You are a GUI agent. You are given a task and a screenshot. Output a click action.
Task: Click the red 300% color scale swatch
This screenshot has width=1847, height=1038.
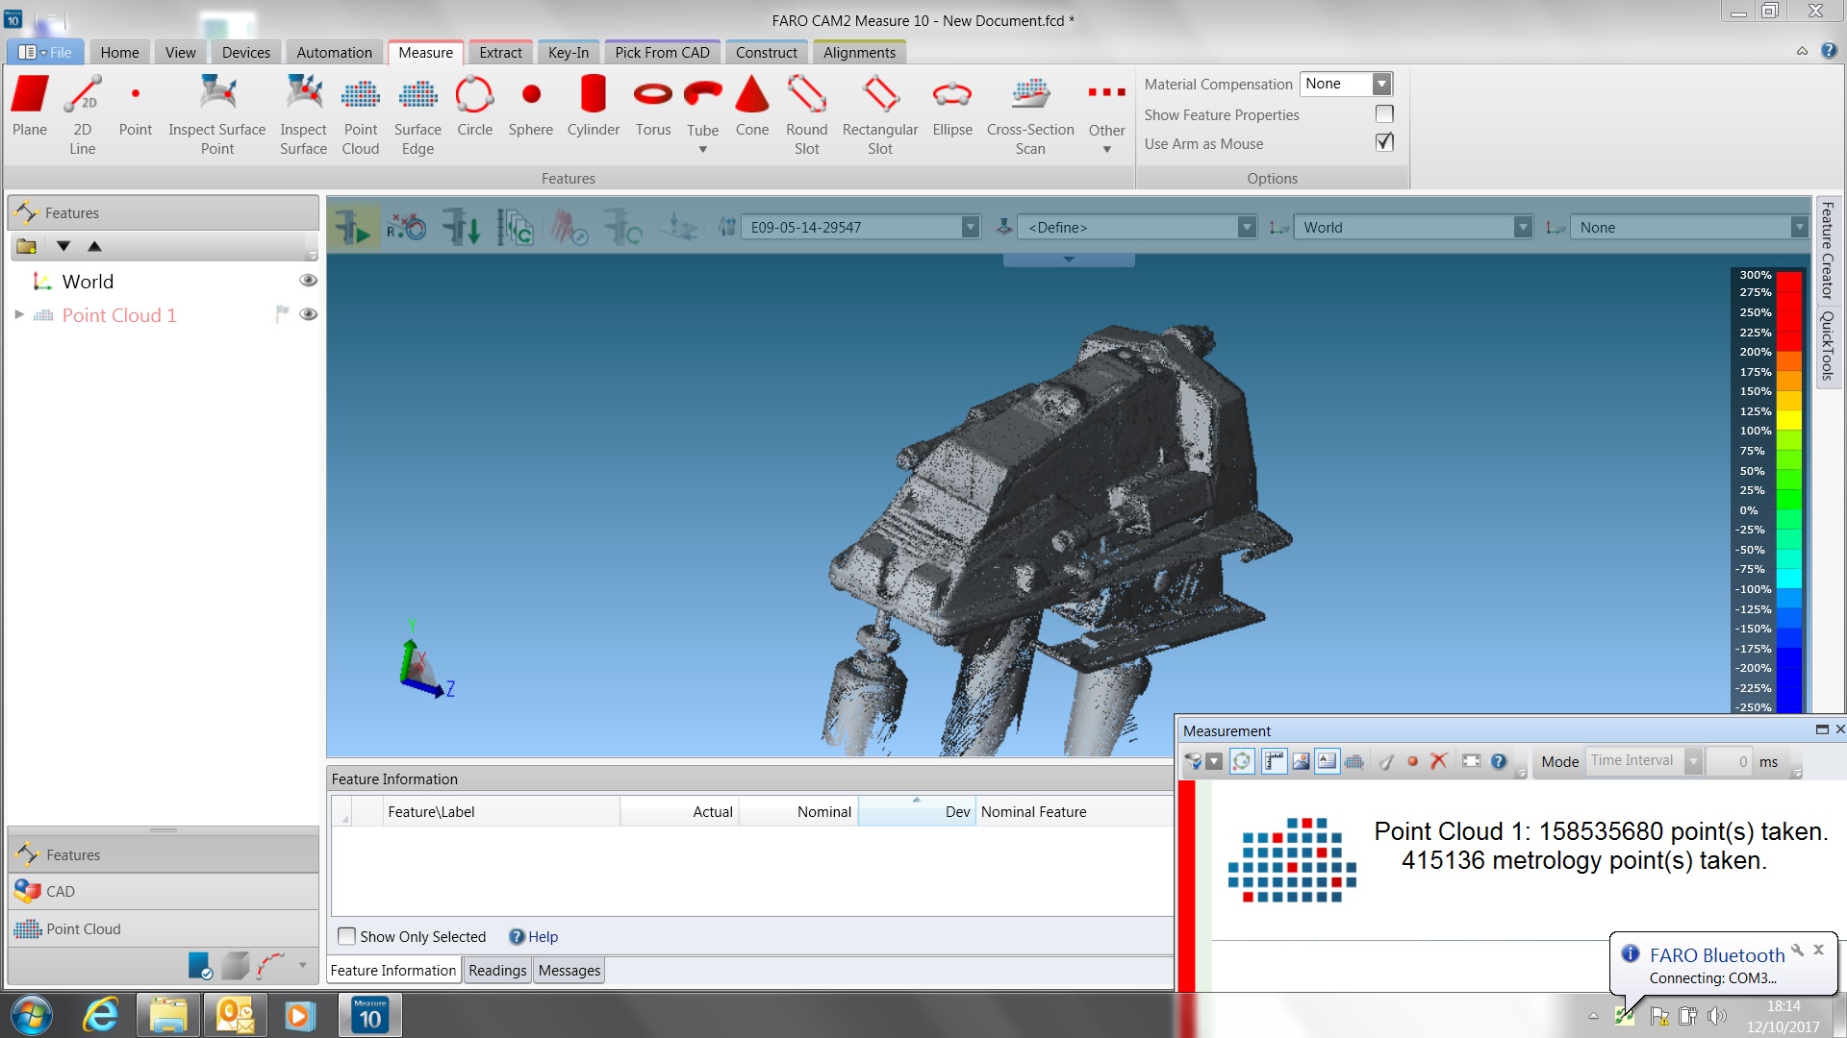pyautogui.click(x=1788, y=282)
